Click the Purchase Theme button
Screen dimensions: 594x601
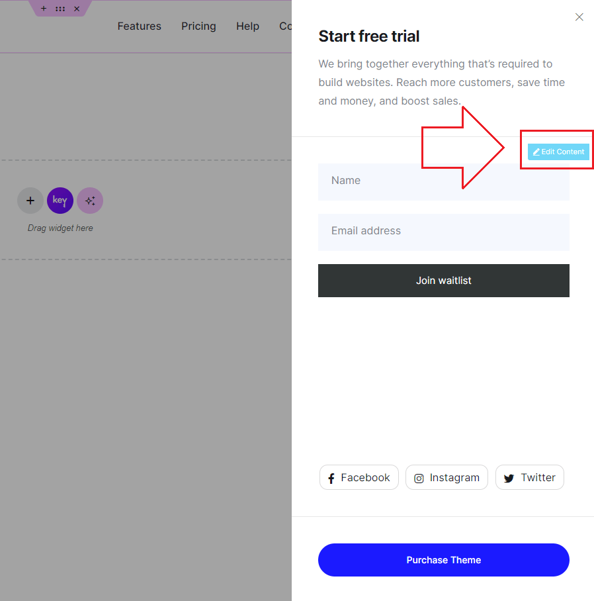point(443,560)
